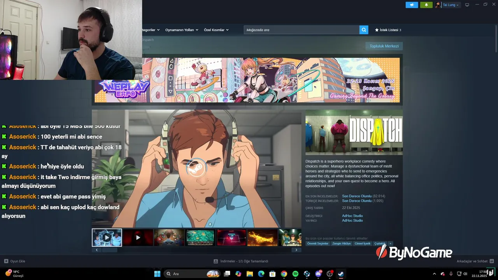Open OBS Studio from the taskbar
Screen dimensions: 498x280
point(330,274)
